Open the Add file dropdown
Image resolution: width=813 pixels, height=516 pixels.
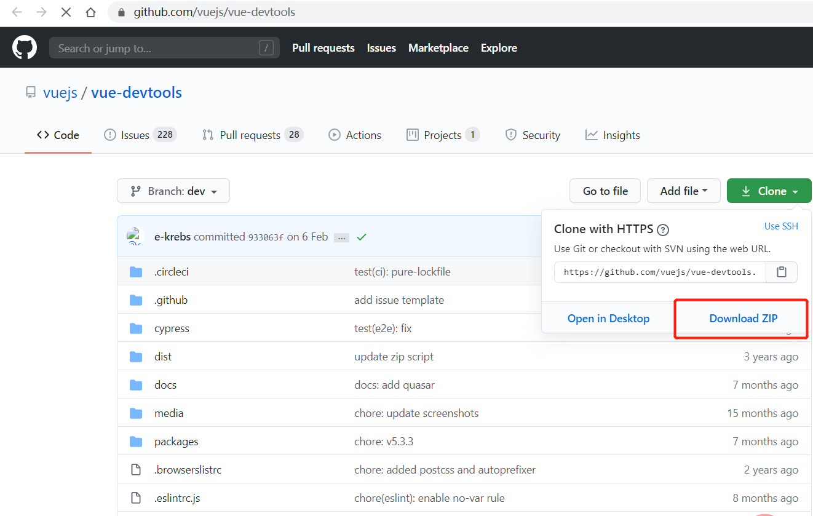click(x=683, y=191)
